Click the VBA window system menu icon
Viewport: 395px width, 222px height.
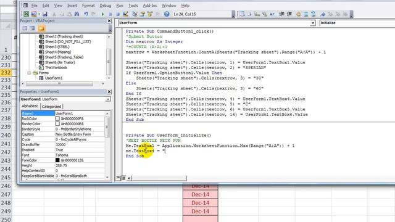25,6
